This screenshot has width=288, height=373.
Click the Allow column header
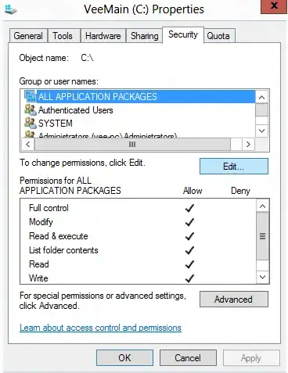(193, 191)
